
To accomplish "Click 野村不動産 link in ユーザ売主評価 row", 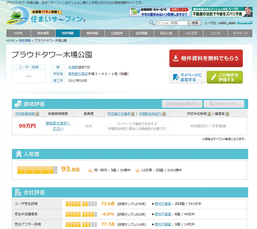I will (163, 204).
